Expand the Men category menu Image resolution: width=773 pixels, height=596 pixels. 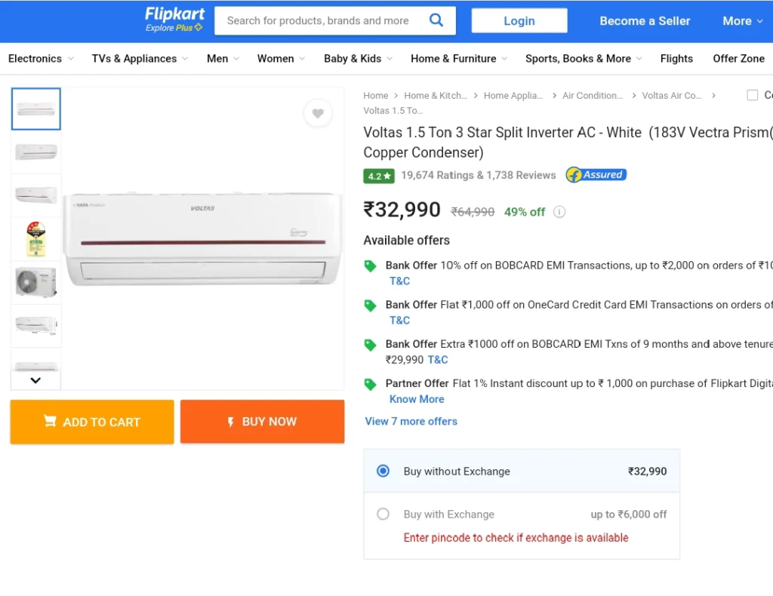point(223,59)
